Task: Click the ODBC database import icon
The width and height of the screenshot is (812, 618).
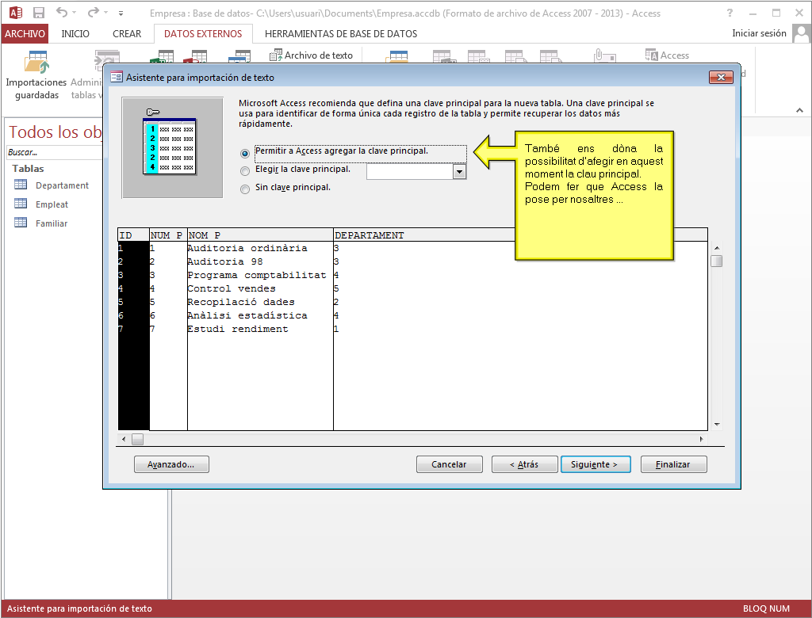Action: click(x=240, y=56)
